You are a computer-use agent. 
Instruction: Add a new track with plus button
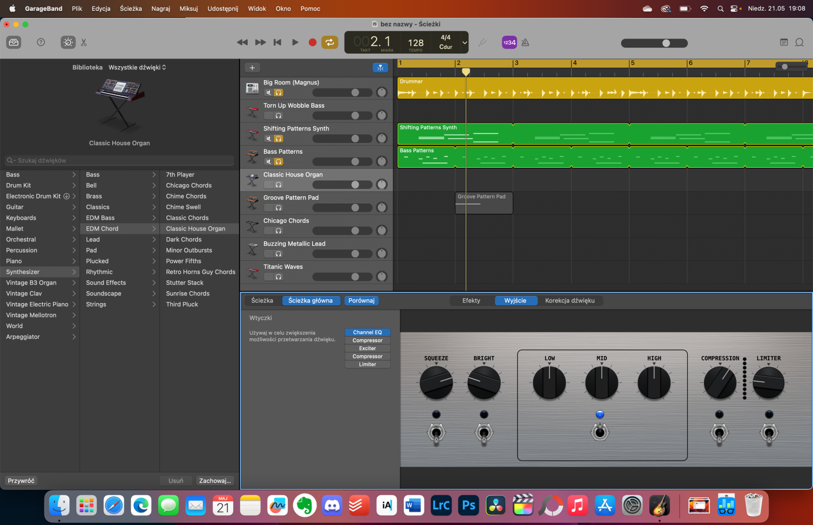(x=252, y=68)
